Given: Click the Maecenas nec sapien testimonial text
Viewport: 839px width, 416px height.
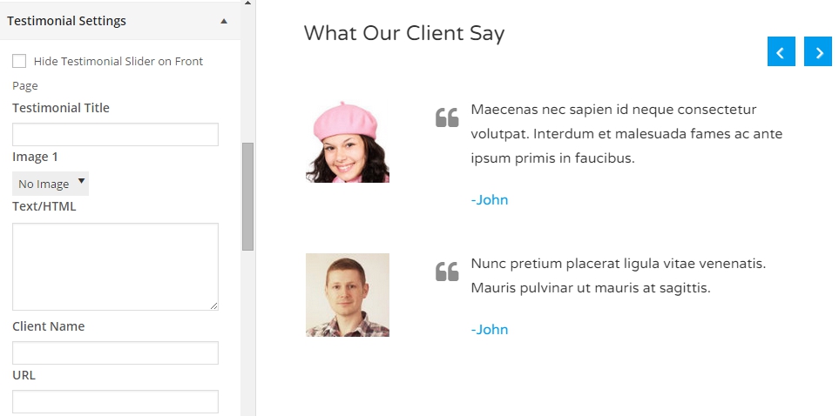Looking at the screenshot, I should click(626, 134).
